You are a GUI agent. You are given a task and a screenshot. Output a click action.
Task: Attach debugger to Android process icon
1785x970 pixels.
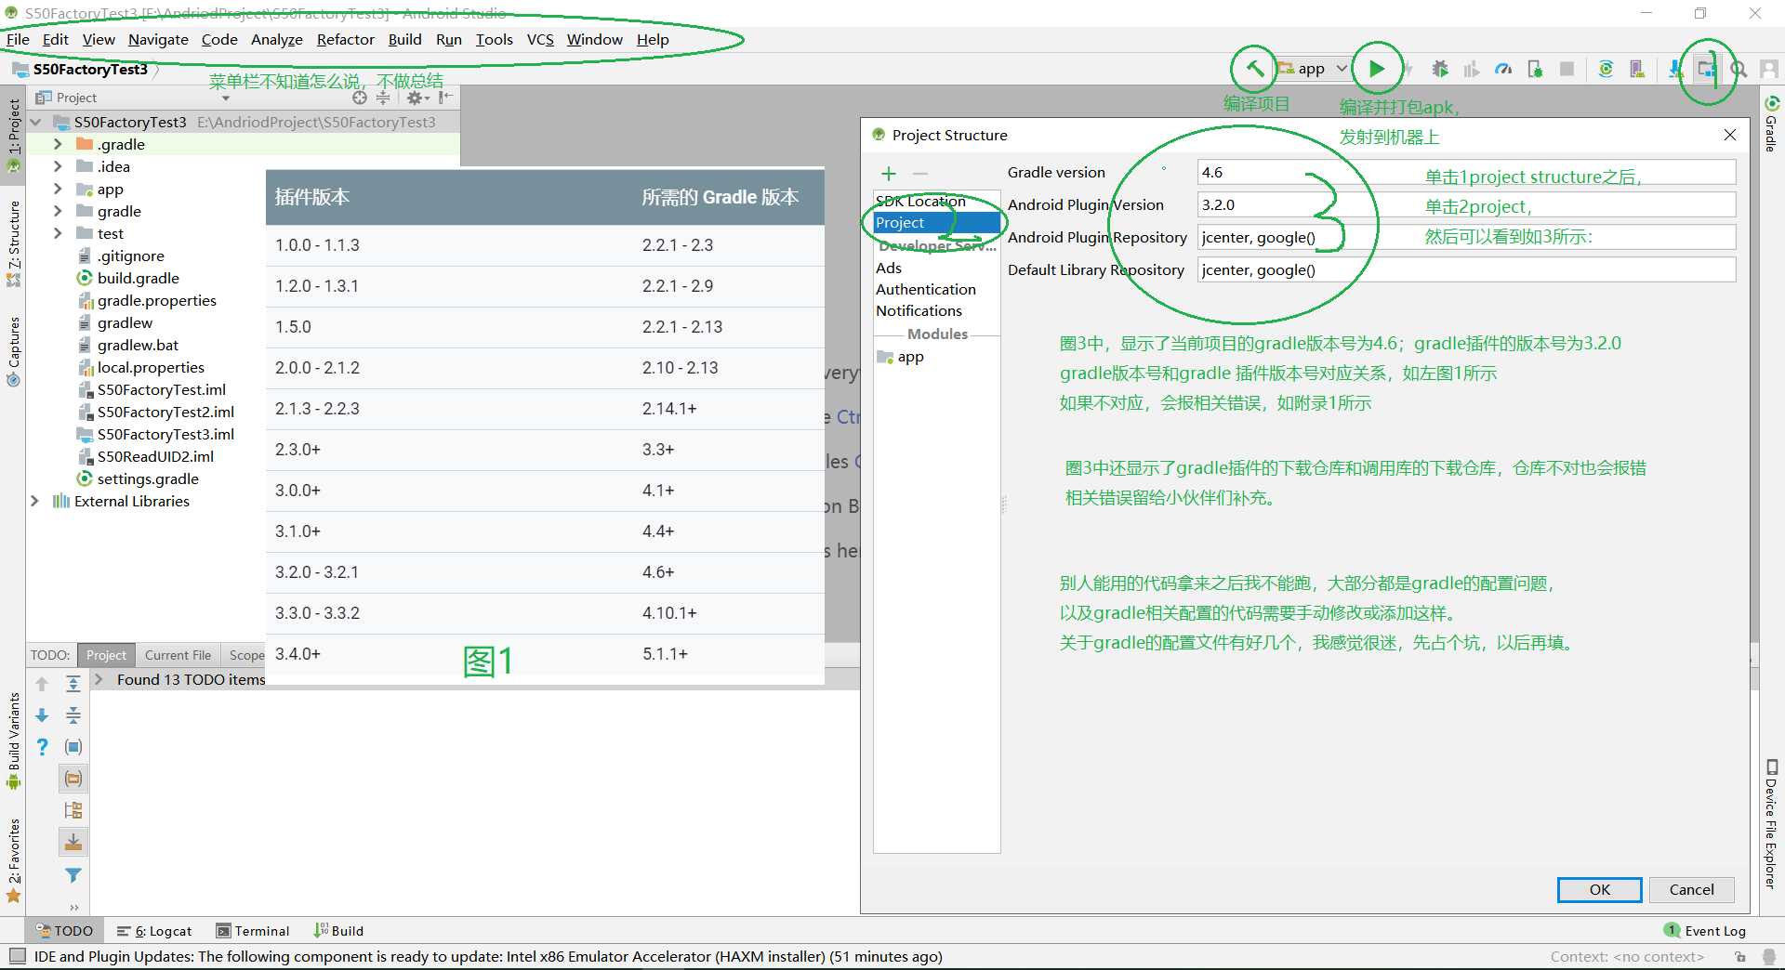[x=1535, y=69]
